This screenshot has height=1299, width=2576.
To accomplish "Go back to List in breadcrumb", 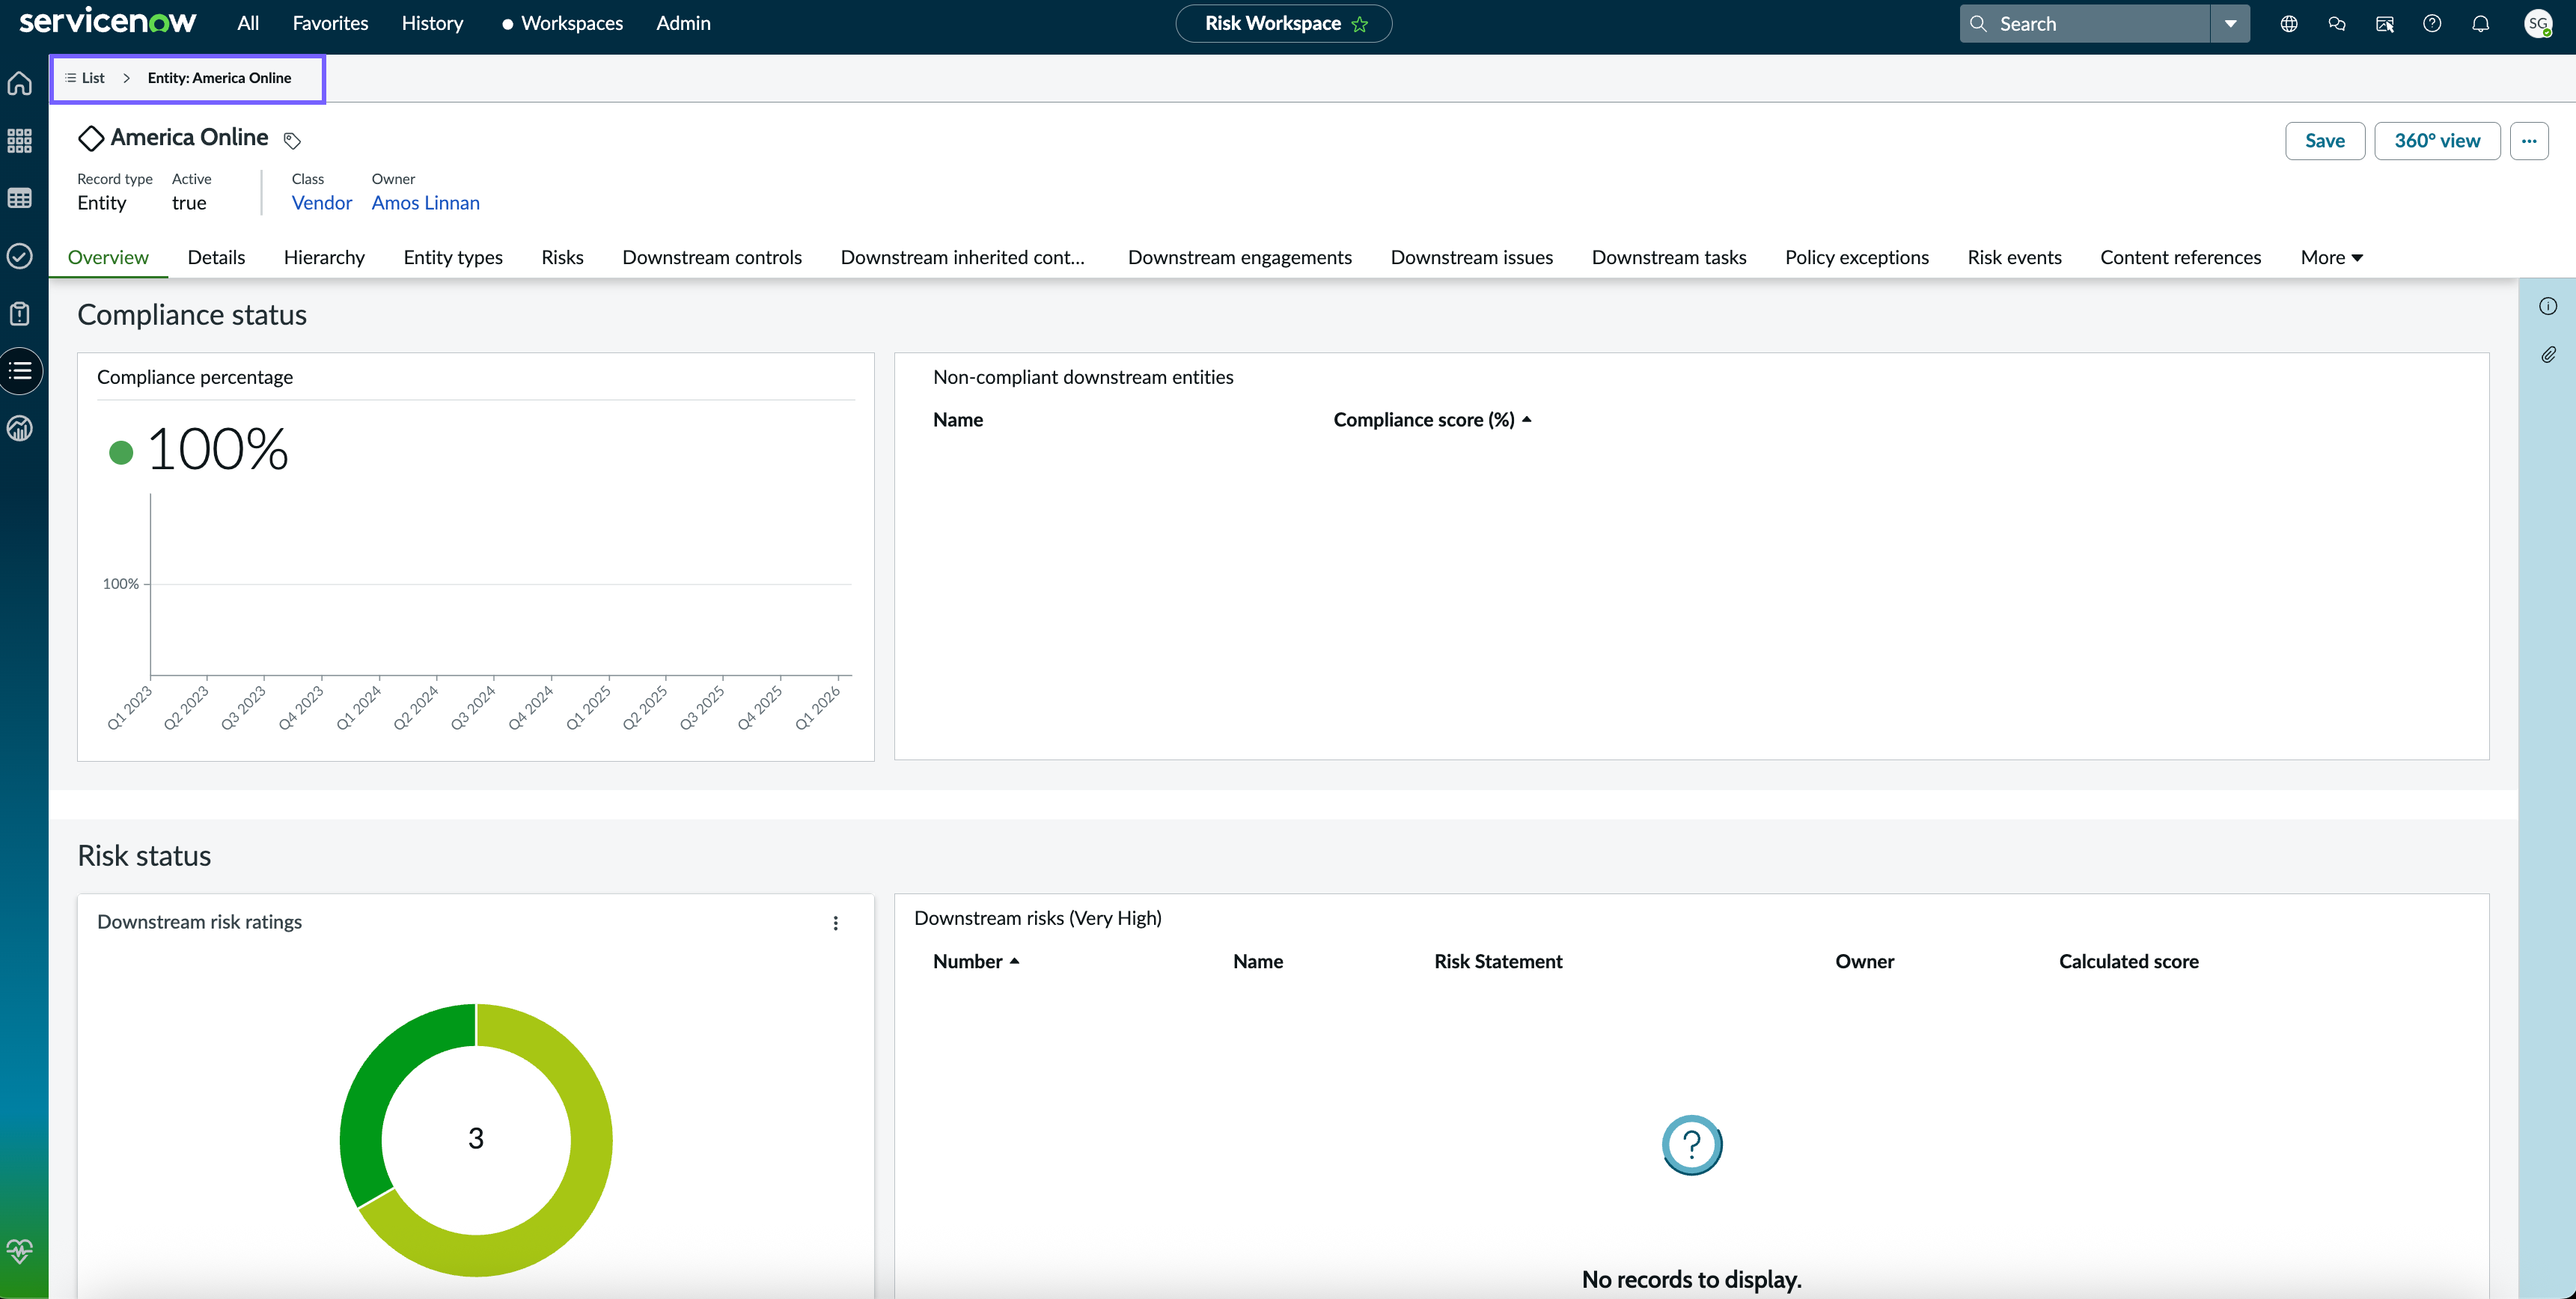I will click(85, 78).
